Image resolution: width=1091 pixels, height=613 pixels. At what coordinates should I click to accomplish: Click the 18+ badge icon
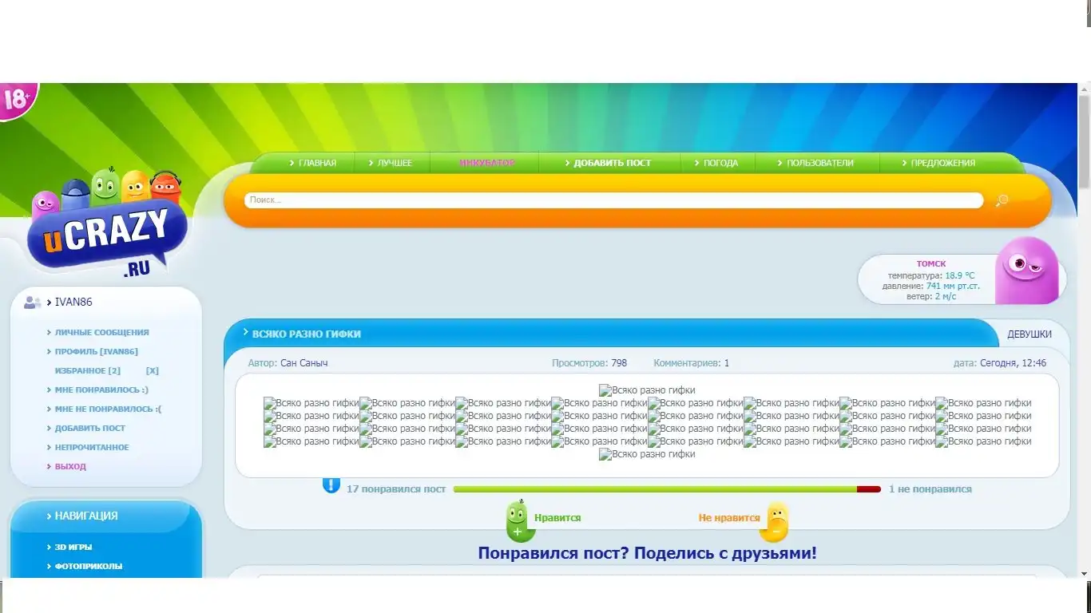click(x=17, y=101)
